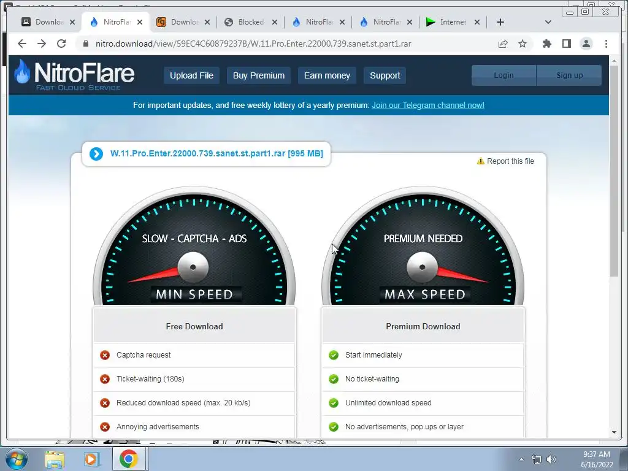Screen dimensions: 628x471
Task: Click the scrollbar down arrow
Action: click(x=614, y=432)
